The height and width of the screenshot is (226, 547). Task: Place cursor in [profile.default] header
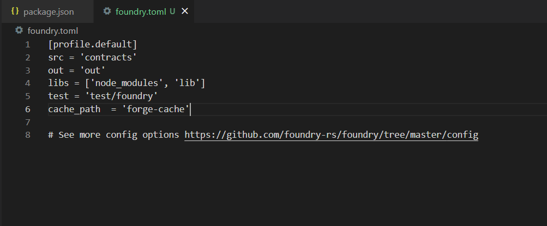point(93,45)
